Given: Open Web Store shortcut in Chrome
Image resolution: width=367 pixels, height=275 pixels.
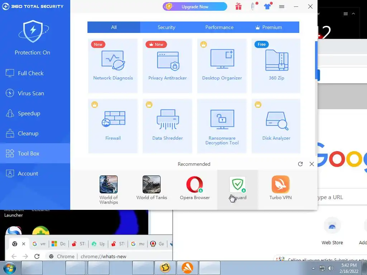Looking at the screenshot, I should (332, 232).
